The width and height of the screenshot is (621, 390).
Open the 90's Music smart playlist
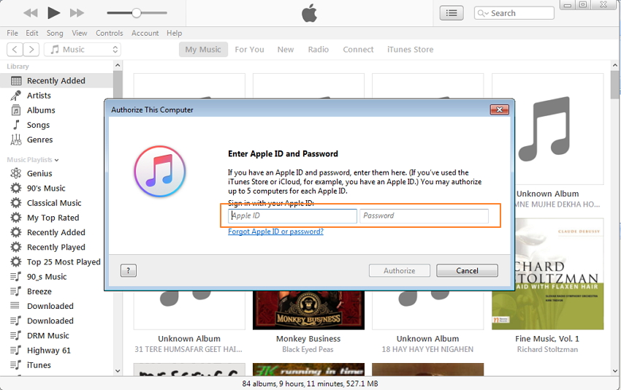click(x=45, y=188)
